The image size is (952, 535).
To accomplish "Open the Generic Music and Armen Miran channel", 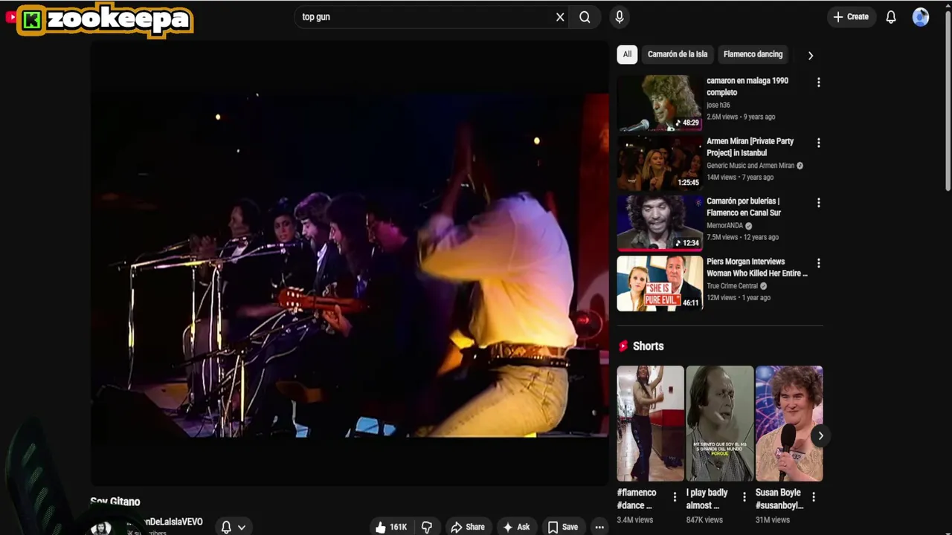I will [x=750, y=166].
